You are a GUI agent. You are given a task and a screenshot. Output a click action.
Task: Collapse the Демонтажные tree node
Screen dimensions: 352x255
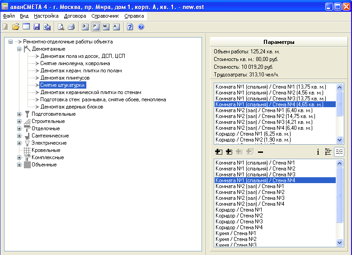(19, 49)
